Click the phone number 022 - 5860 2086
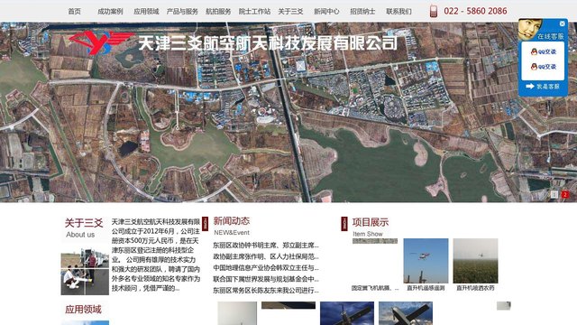This screenshot has width=577, height=325. coord(475,11)
